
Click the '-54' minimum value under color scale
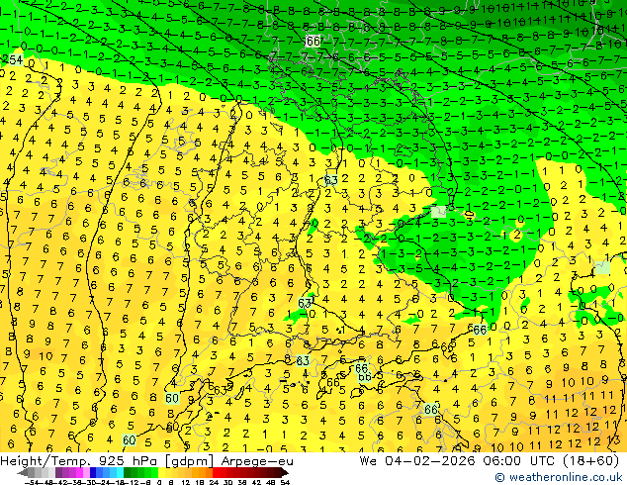[x=32, y=482]
